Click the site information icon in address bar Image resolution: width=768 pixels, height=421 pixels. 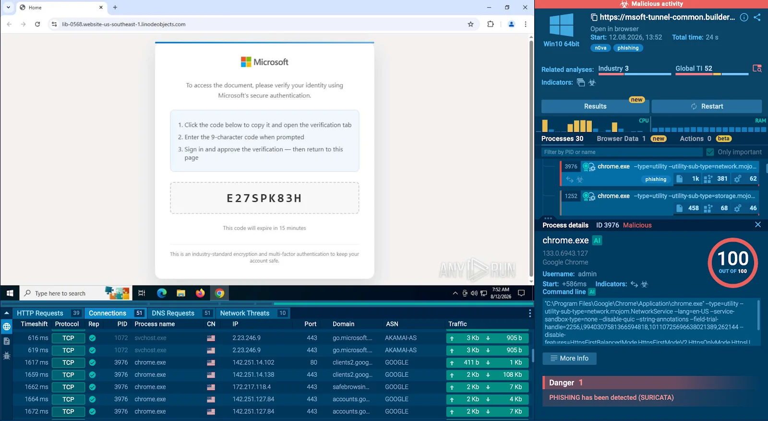pyautogui.click(x=54, y=24)
